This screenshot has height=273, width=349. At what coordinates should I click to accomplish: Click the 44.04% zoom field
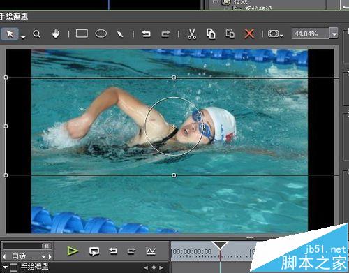point(311,34)
